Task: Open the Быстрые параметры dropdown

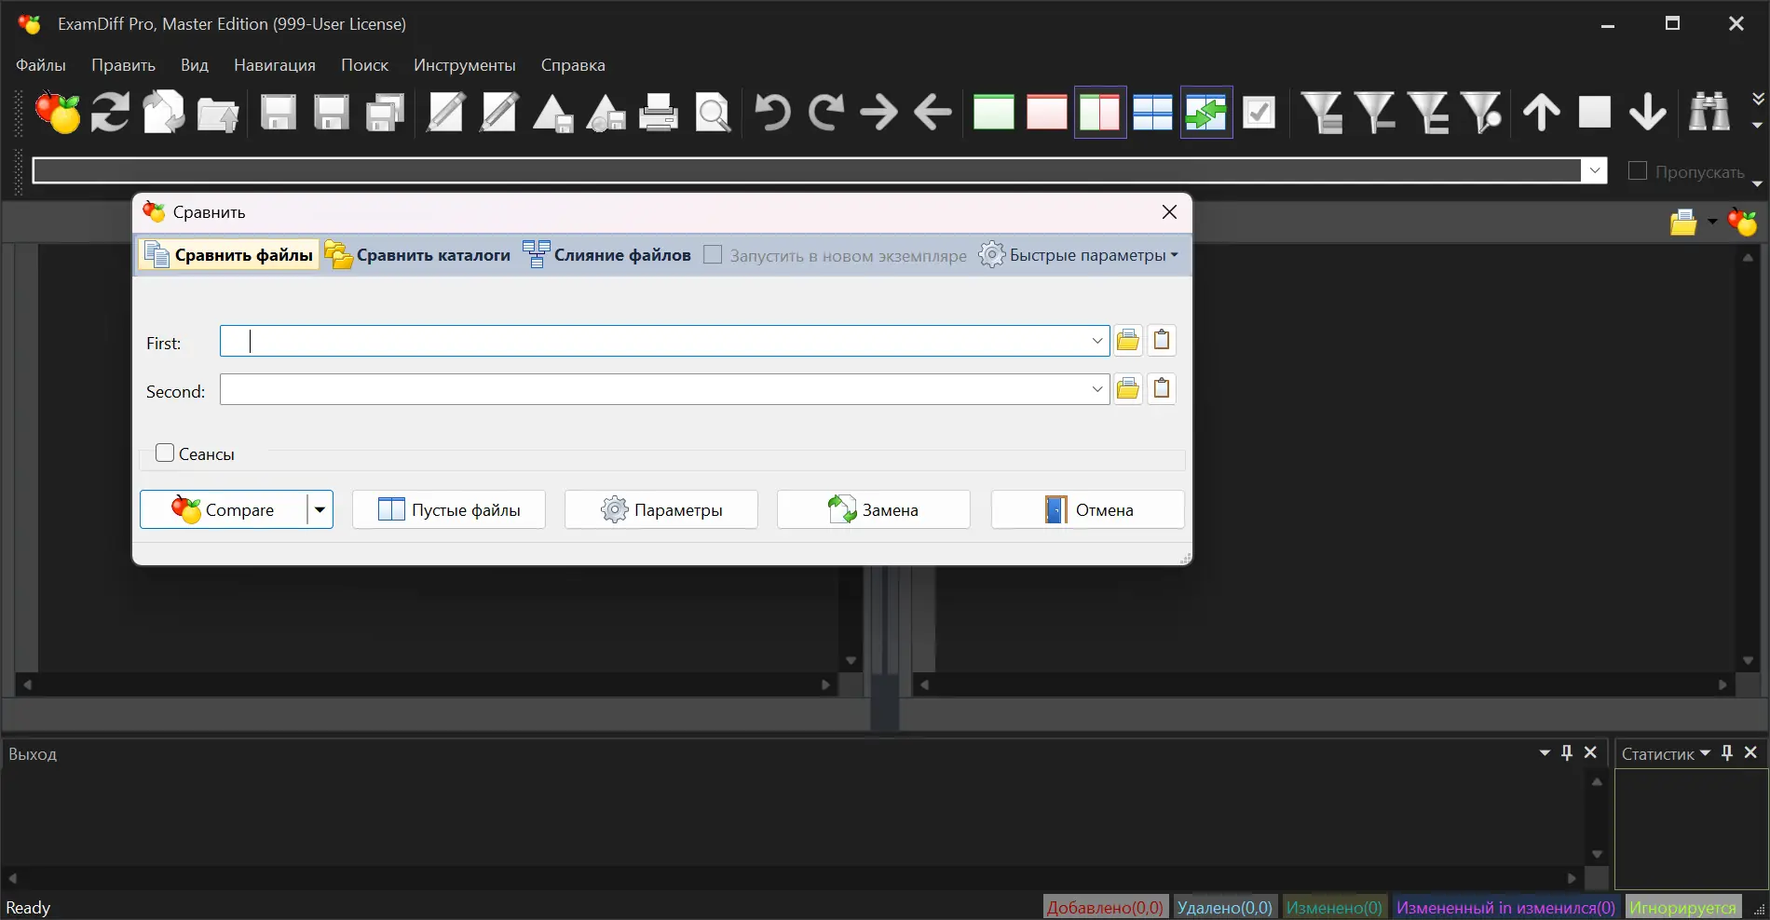Action: click(1078, 254)
